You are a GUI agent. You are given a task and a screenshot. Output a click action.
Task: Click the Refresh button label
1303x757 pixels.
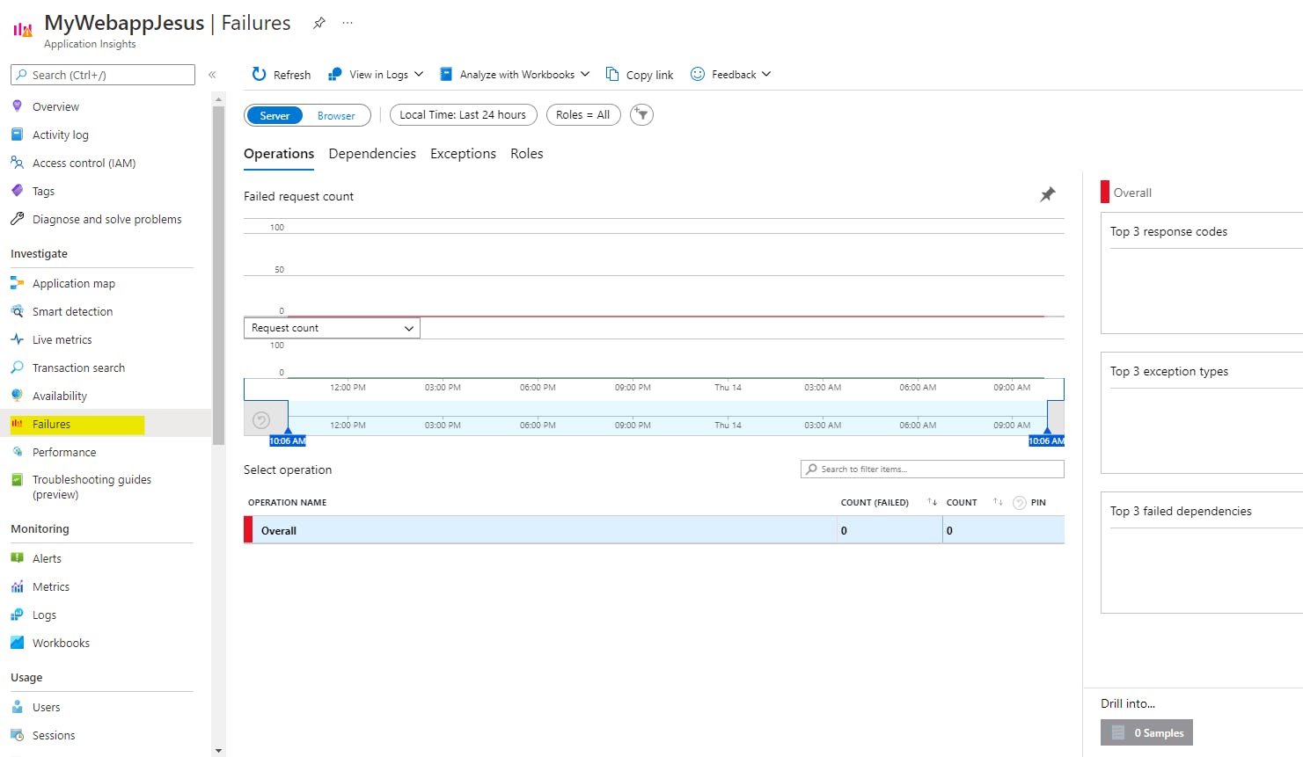click(292, 75)
